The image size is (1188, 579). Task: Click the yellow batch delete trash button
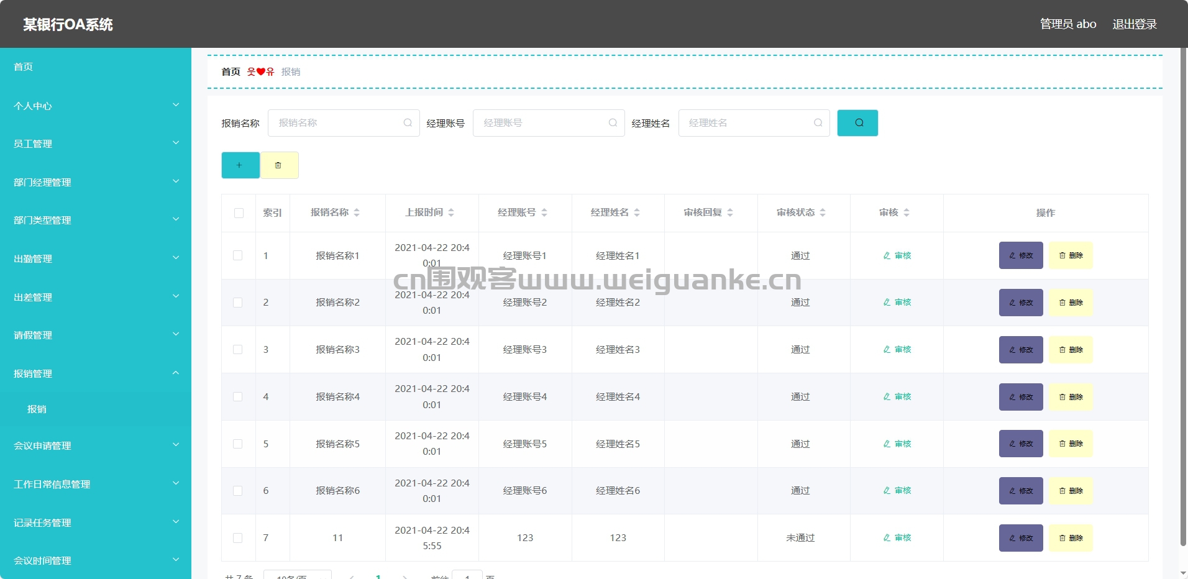tap(279, 165)
